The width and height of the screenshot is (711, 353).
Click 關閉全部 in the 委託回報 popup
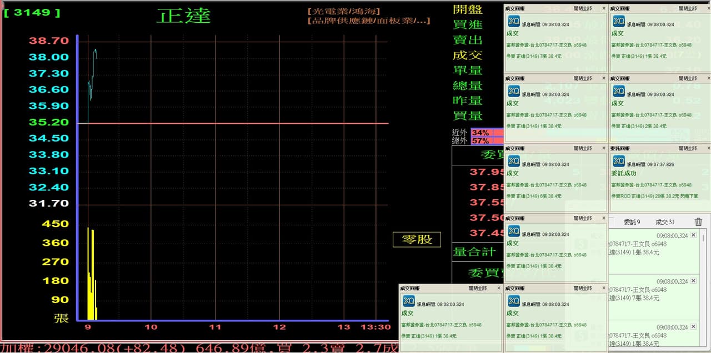click(687, 148)
